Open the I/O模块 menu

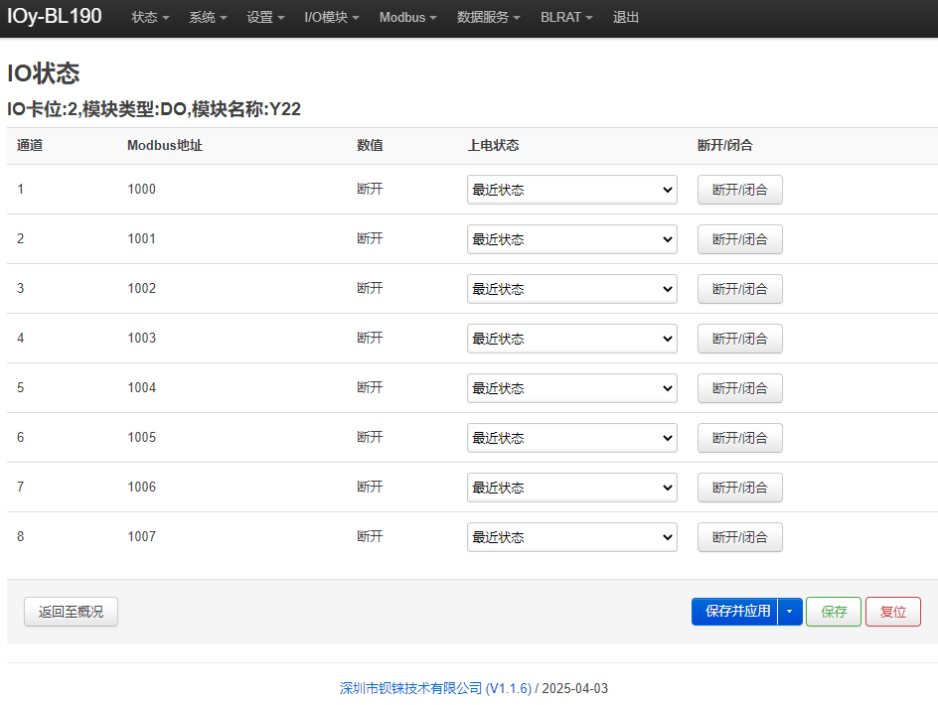pyautogui.click(x=332, y=17)
